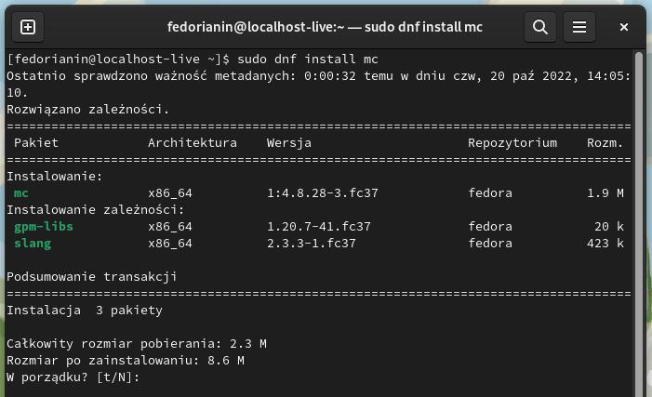The image size is (652, 397).
Task: Click the version text '1:4.8.28-3.fc37'
Action: pos(323,193)
